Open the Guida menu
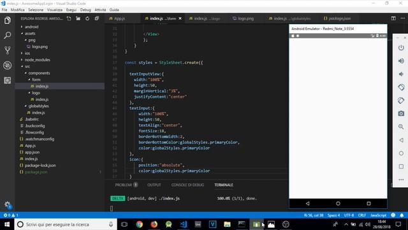Viewport: 408px width, 230px height. pyautogui.click(x=114, y=10)
